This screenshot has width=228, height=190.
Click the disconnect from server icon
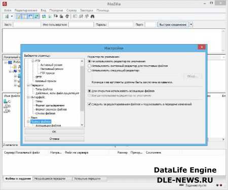(61, 16)
